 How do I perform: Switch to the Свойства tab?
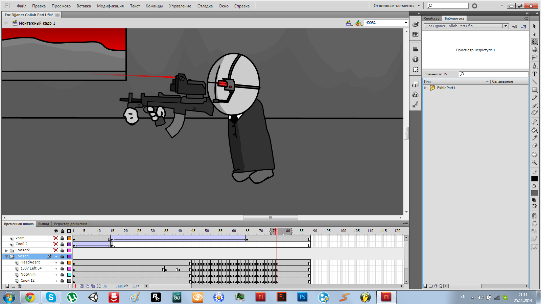pos(432,18)
